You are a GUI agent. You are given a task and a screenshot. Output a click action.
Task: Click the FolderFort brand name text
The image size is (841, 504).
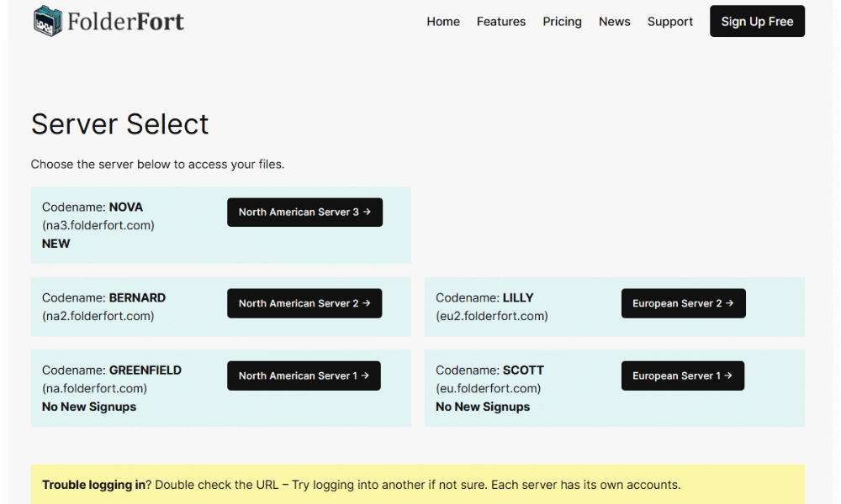(125, 22)
